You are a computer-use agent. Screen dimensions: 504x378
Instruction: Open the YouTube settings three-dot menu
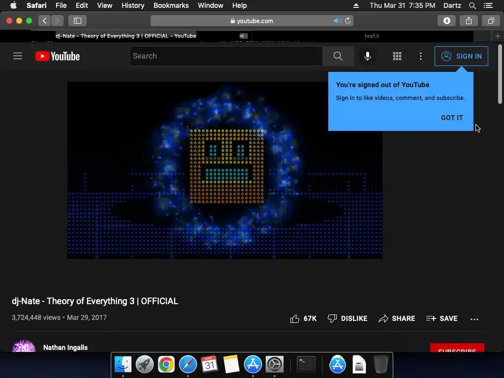pos(421,56)
